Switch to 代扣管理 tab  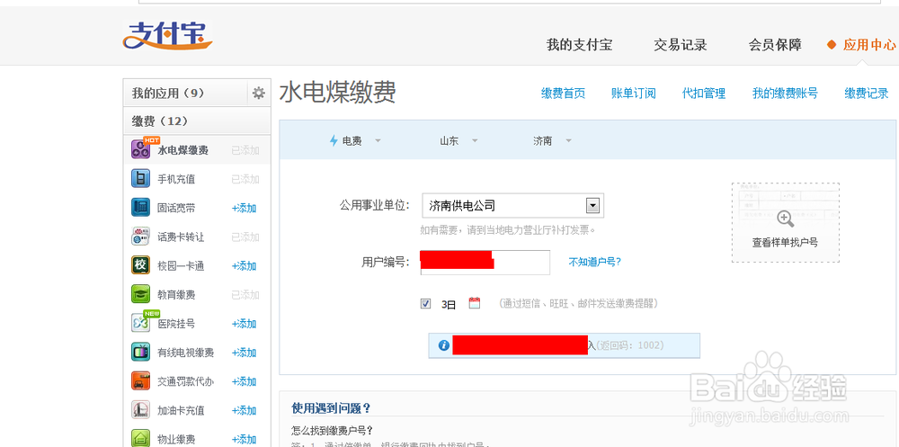coord(704,94)
